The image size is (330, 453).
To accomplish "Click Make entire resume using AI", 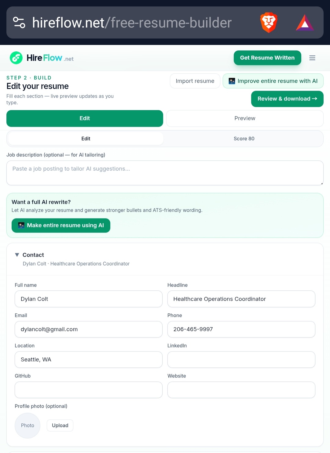I will tap(61, 225).
